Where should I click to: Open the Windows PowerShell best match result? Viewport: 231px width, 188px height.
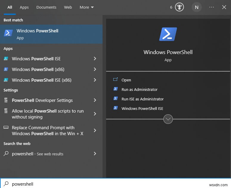51,34
